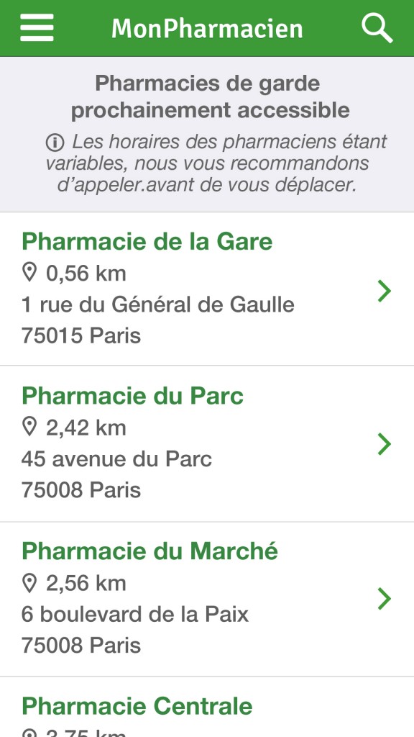Screen dimensions: 414x737
Task: Tap the search magnifier icon
Action: pos(377,28)
